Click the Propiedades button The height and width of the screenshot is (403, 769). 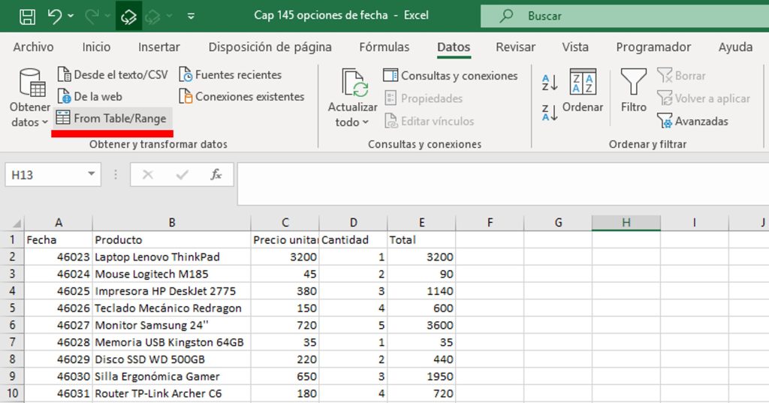424,98
